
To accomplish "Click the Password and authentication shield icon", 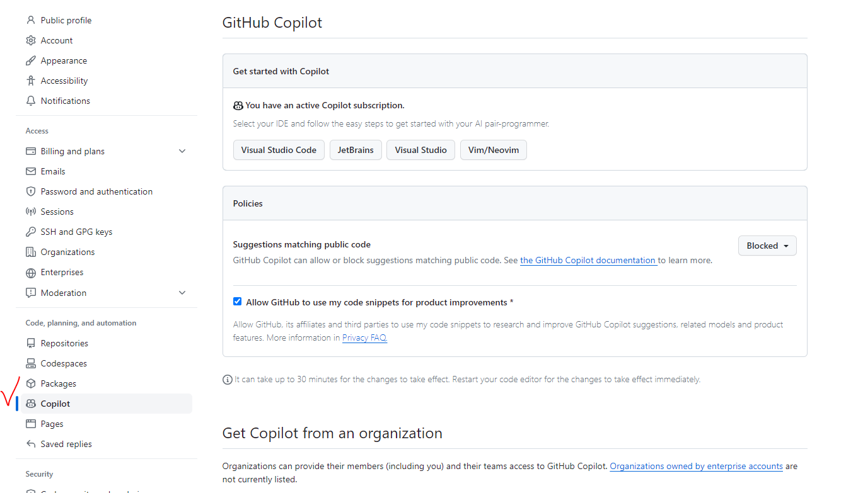I will coord(30,191).
